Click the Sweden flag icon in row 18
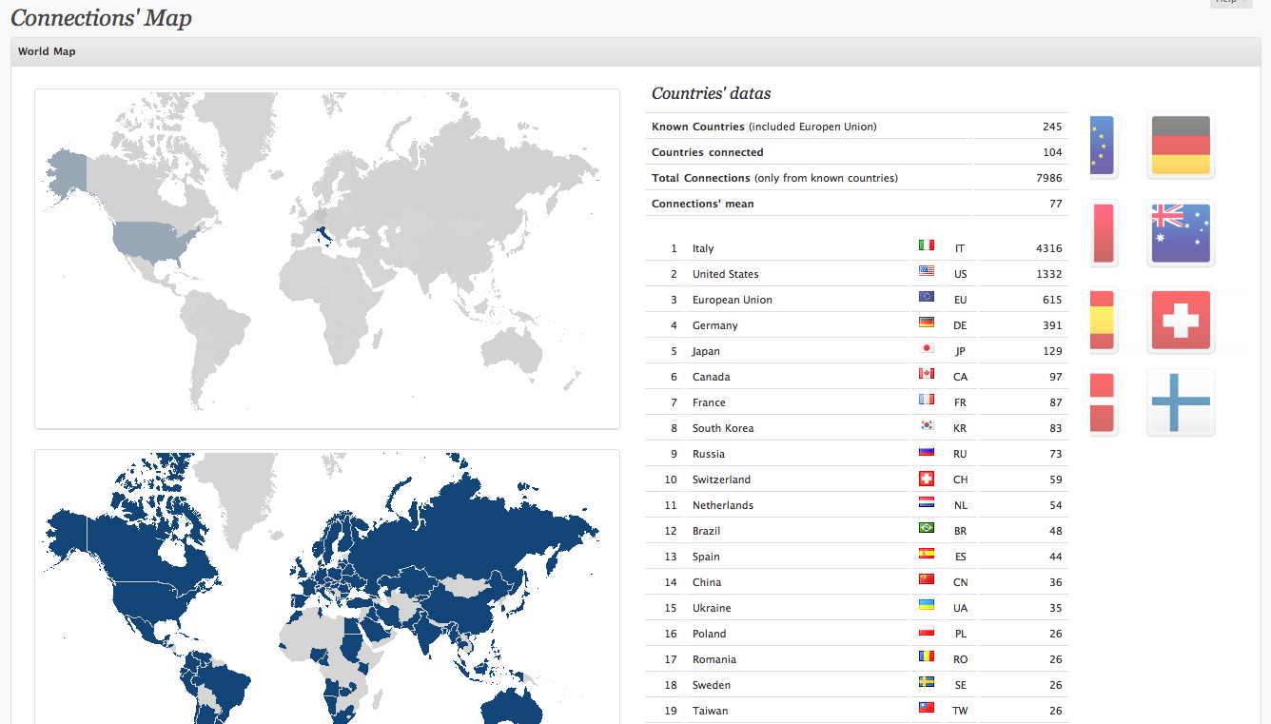1271x724 pixels. click(x=926, y=682)
